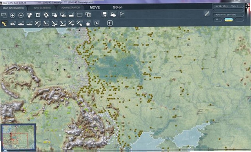This screenshot has width=251, height=152.
Task: Click the flag with arrow icon
Action: coord(105,14)
